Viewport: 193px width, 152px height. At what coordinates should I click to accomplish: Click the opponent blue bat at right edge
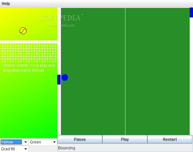tap(191, 13)
